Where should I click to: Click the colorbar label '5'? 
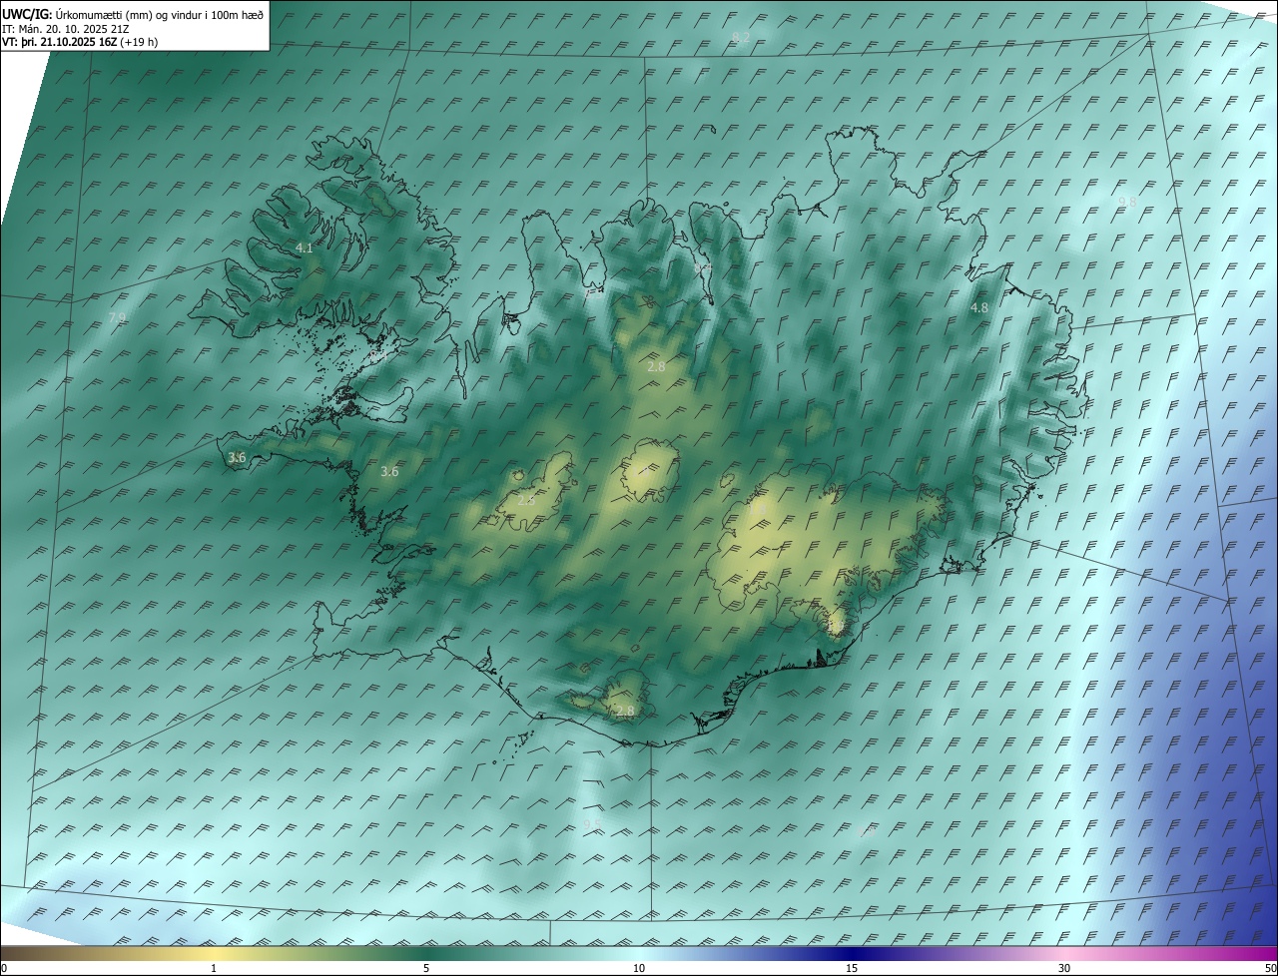pos(426,968)
